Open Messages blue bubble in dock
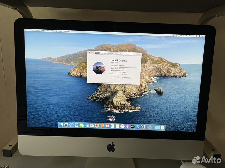The width and height of the screenshot is (225, 168). point(87,125)
